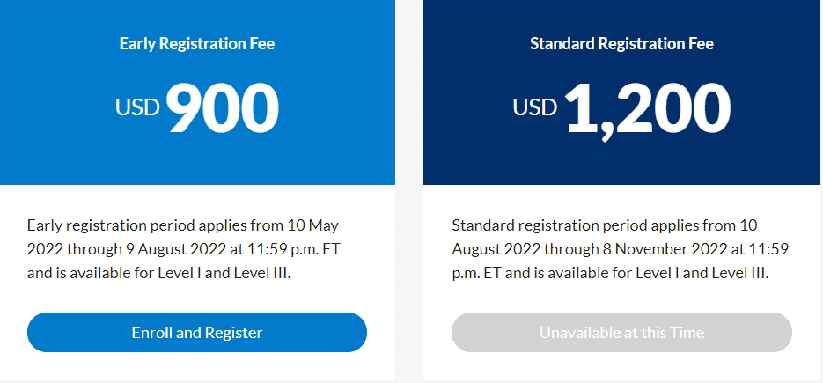The height and width of the screenshot is (383, 823).
Task: Select the Standard Registration Fee heading
Action: pos(621,43)
